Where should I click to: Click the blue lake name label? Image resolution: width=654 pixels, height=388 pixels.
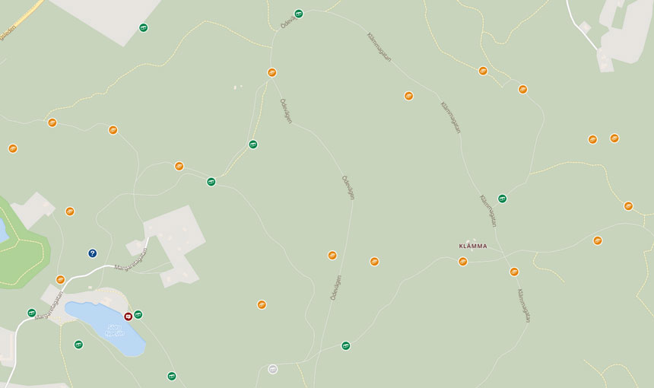[x=115, y=330]
